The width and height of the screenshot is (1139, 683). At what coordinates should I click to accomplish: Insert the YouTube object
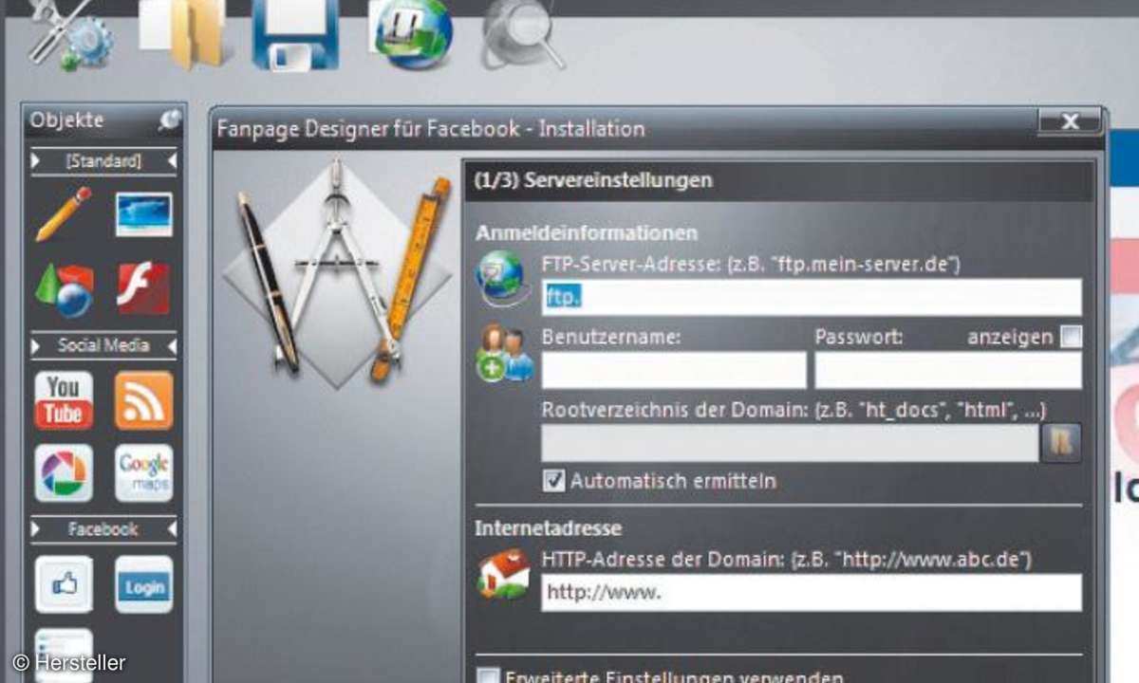64,400
